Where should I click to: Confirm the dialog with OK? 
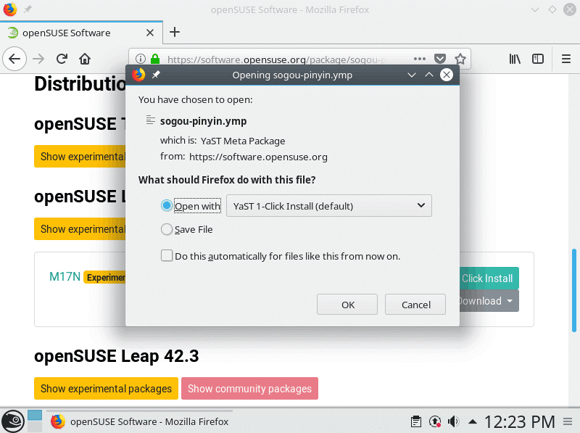(347, 304)
